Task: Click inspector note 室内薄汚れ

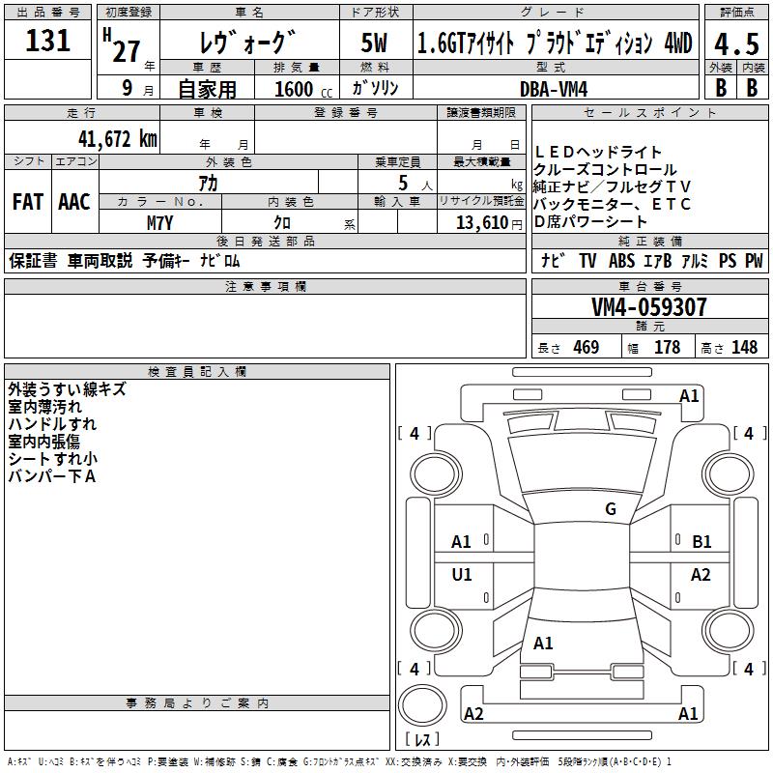Action: 44,407
